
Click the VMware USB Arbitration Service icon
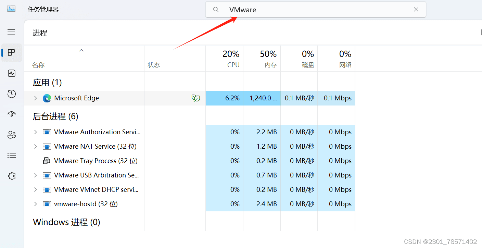pyautogui.click(x=47, y=175)
